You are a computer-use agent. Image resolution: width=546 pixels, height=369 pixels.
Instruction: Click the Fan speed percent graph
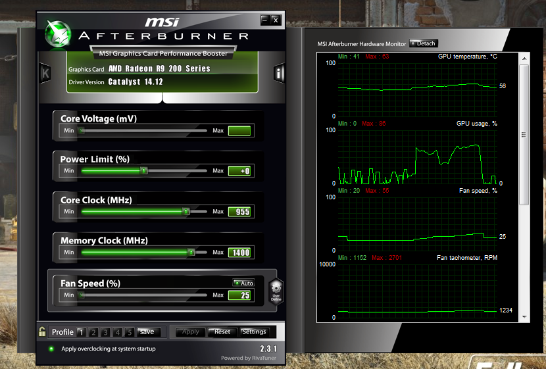click(x=417, y=224)
